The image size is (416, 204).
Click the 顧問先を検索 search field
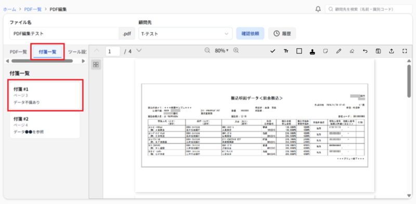click(x=369, y=9)
